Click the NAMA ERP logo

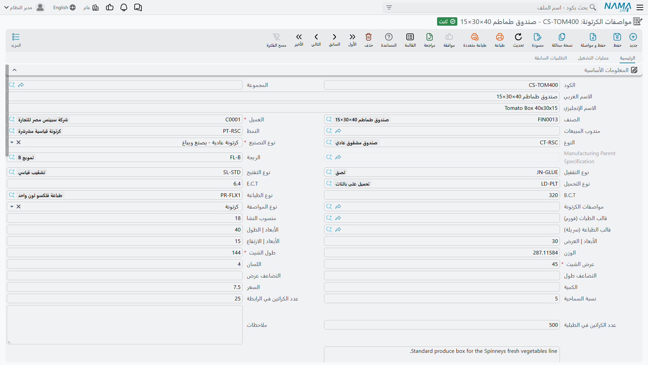point(618,7)
